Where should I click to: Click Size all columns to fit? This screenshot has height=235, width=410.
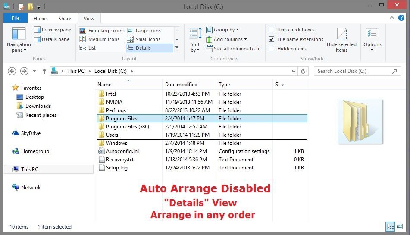coord(233,49)
